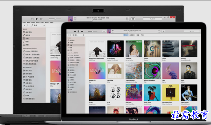This screenshot has height=125, width=211.
Task: Open Mirage - EP album in Windows laptop window
Action: coord(56,71)
